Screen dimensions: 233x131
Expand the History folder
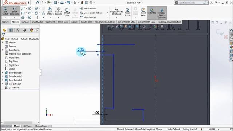pos(3,43)
